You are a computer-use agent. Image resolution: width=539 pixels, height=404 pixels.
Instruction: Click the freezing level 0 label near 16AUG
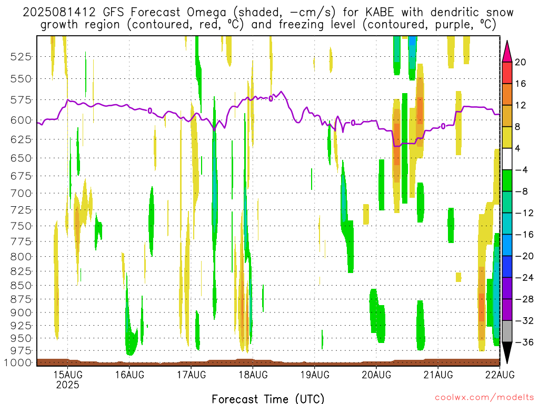click(150, 110)
